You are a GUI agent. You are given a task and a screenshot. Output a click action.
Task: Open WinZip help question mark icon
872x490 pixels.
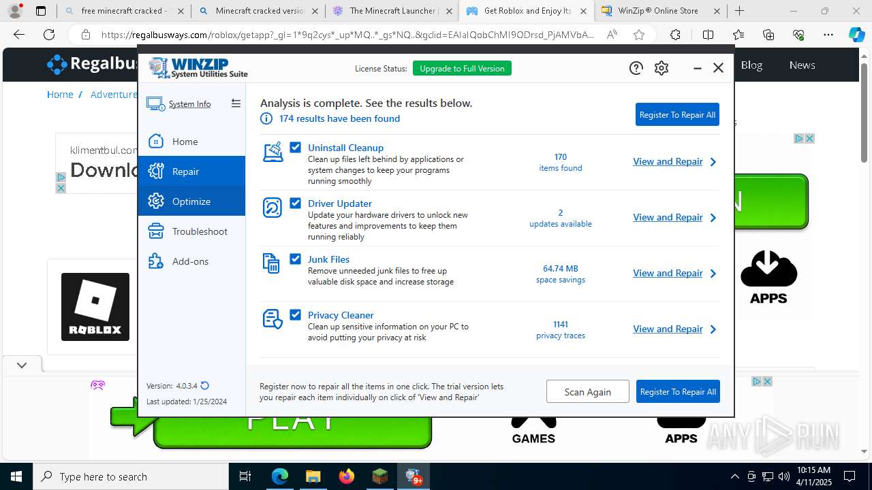636,68
